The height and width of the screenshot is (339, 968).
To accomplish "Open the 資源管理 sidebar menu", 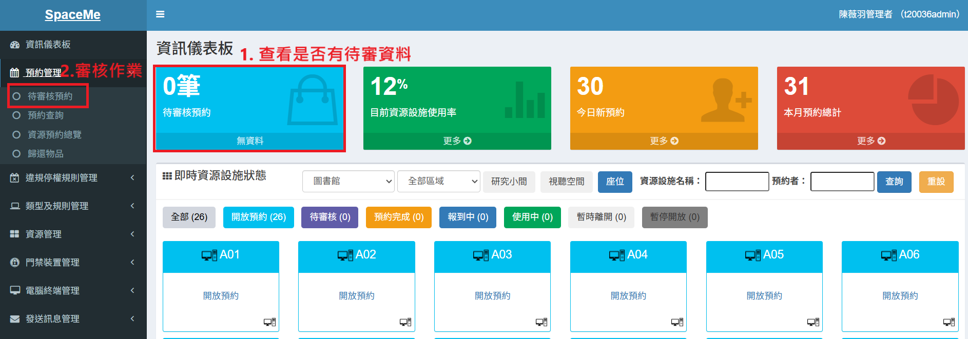I will click(x=44, y=234).
